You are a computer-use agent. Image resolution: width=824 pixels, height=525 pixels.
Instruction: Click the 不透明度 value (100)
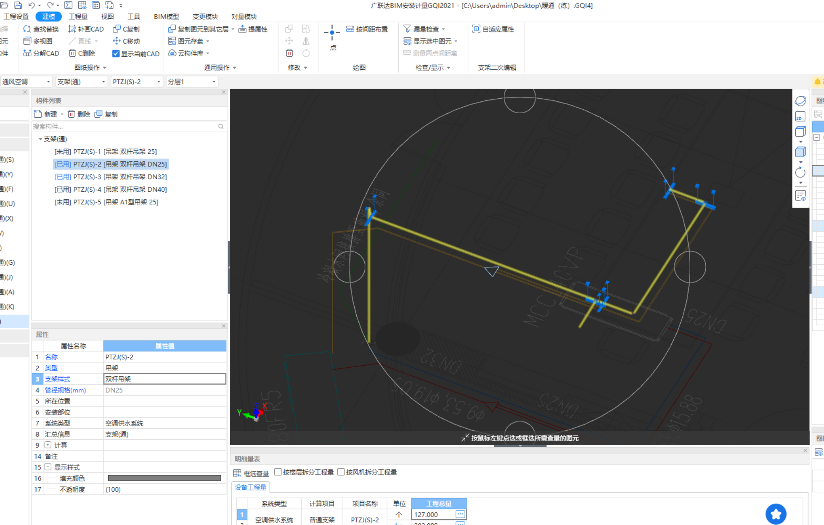point(164,489)
